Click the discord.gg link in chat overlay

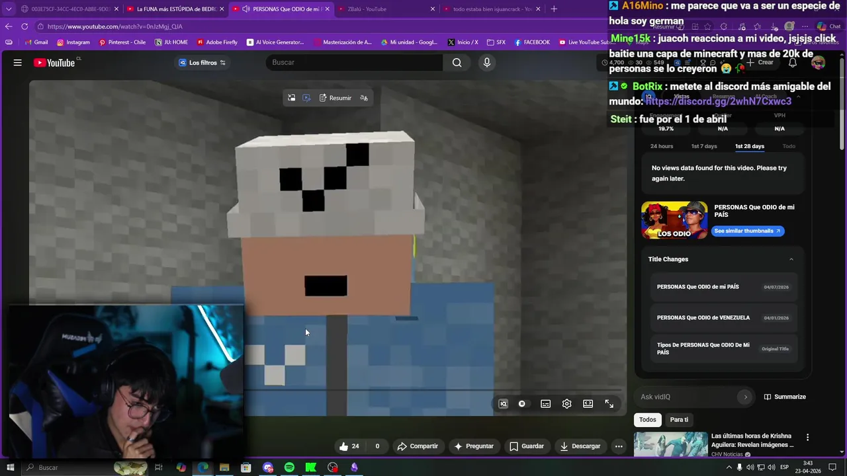pyautogui.click(x=718, y=101)
